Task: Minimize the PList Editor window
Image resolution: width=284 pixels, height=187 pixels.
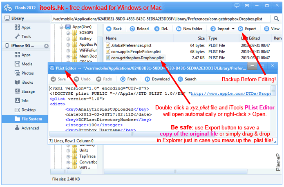Action: click(252, 66)
